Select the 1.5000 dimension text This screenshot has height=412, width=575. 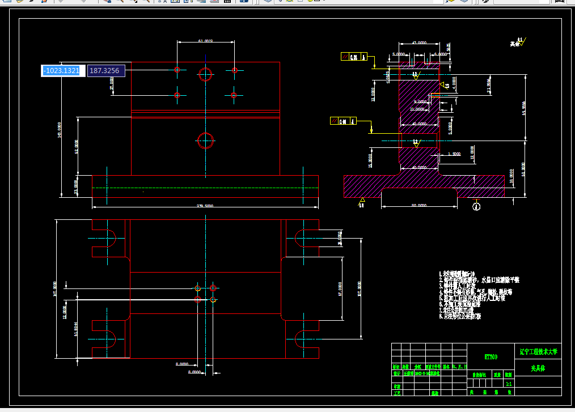coord(454,154)
